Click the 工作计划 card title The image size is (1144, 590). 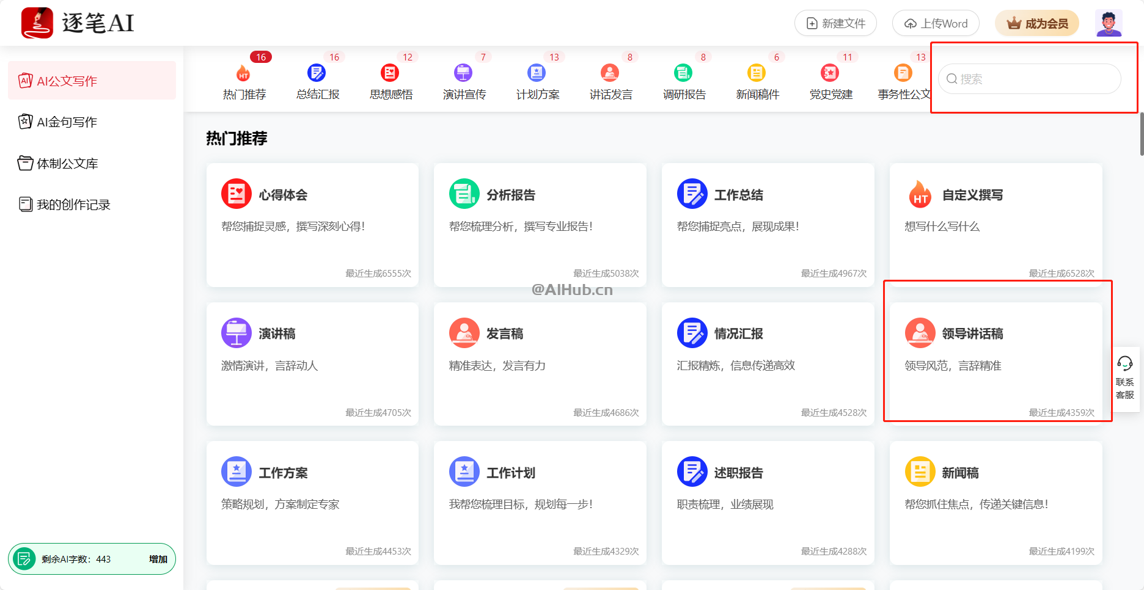tap(511, 473)
